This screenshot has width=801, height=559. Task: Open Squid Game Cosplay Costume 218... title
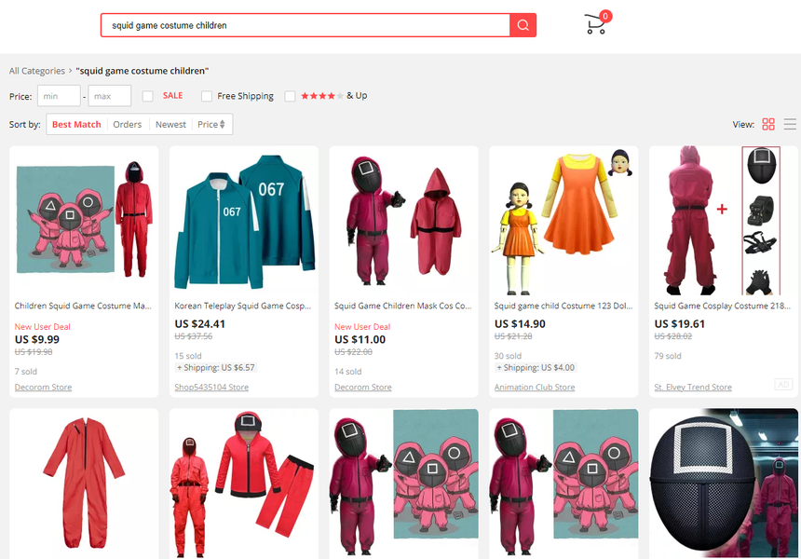point(723,306)
